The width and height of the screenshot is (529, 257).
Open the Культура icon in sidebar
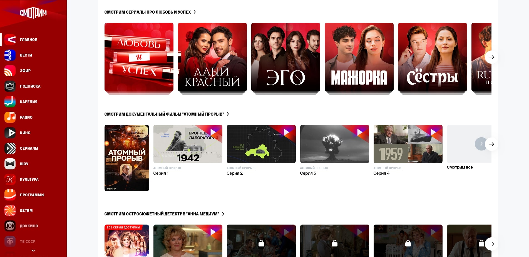pyautogui.click(x=10, y=179)
